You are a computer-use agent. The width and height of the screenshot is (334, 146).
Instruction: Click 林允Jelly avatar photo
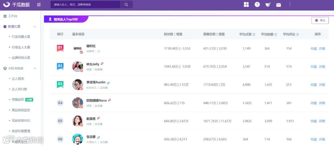78,66
